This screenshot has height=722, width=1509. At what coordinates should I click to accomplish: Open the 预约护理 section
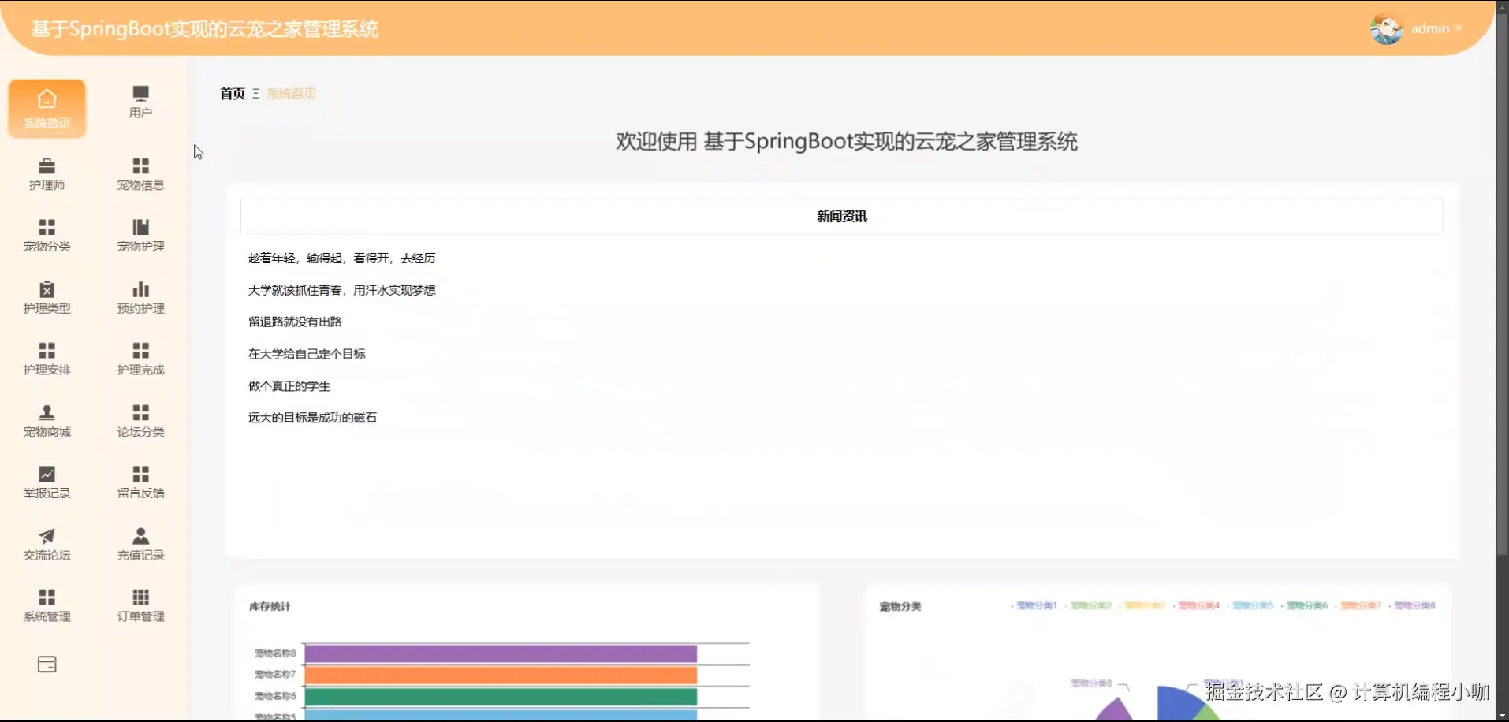140,296
